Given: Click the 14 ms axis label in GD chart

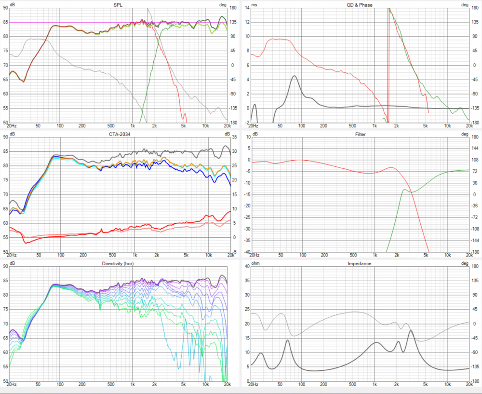Looking at the screenshot, I should (247, 8).
